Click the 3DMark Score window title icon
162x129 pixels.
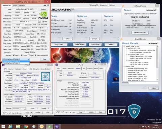click(123, 6)
